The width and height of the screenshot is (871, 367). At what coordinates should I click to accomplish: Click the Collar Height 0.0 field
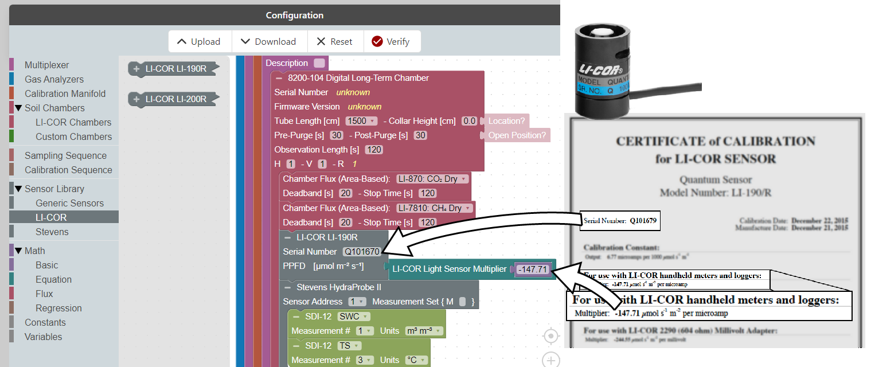469,121
